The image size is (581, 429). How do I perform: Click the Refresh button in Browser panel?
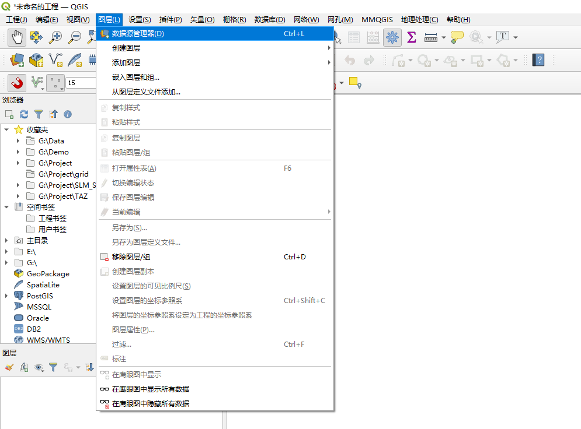coord(24,114)
